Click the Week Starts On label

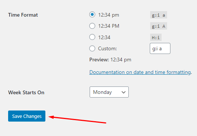coord(26,92)
